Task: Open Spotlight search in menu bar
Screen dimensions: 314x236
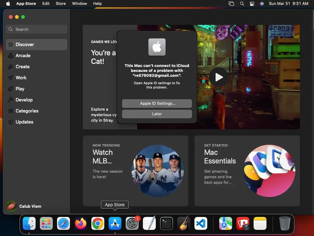Action: 242,4
